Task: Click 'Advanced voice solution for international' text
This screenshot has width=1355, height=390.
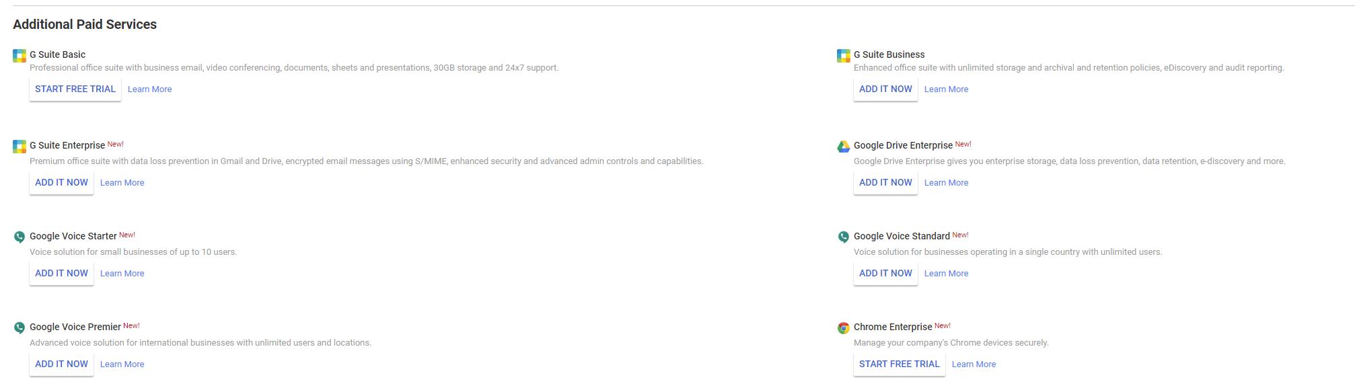Action: point(200,343)
